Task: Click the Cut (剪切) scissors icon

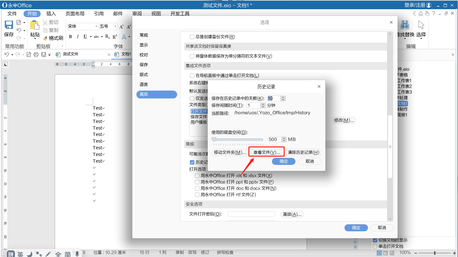Action: point(45,23)
